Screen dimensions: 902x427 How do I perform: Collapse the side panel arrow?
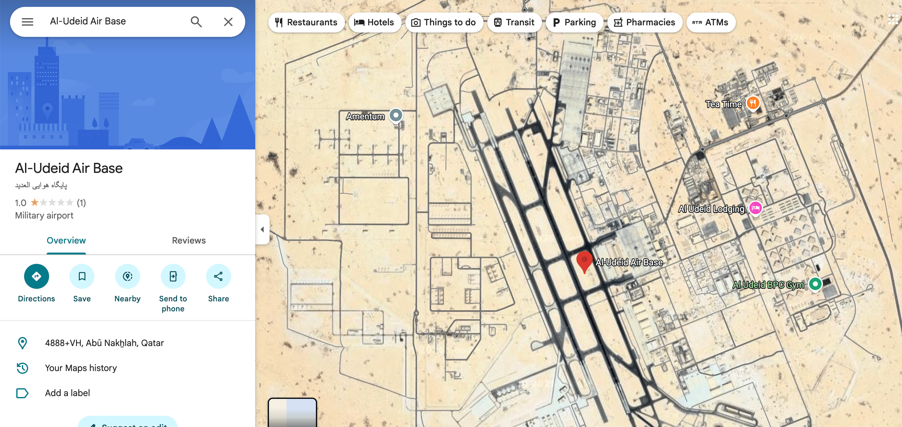pos(262,229)
